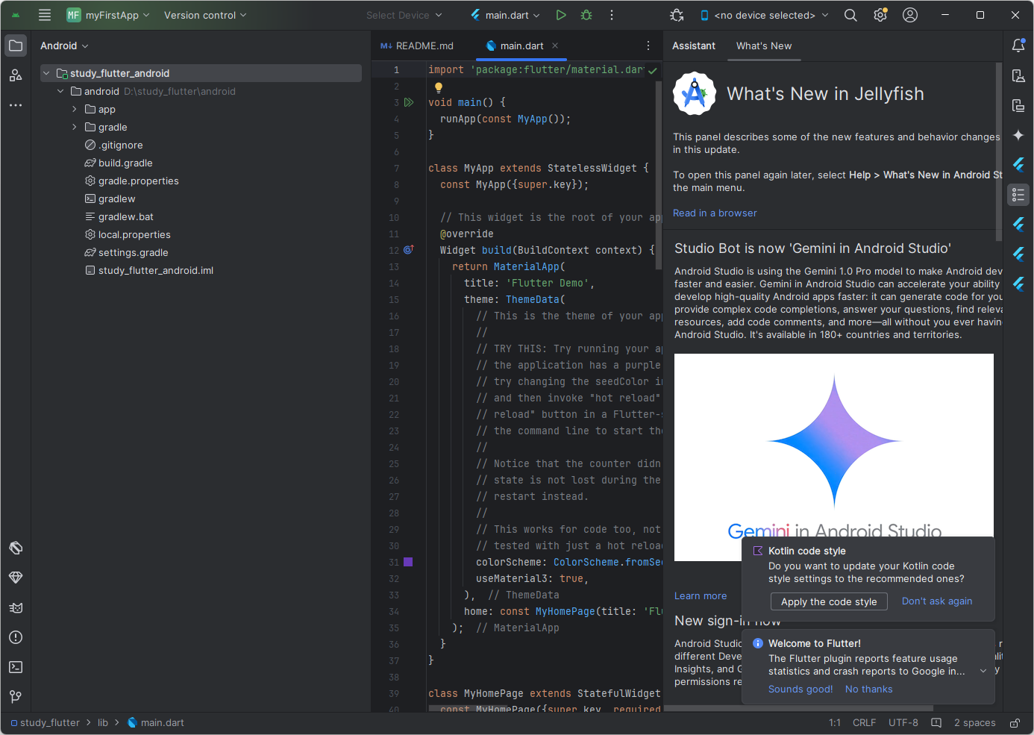The image size is (1034, 735).
Task: Click the read-only lock icon in status bar
Action: pos(1015,723)
